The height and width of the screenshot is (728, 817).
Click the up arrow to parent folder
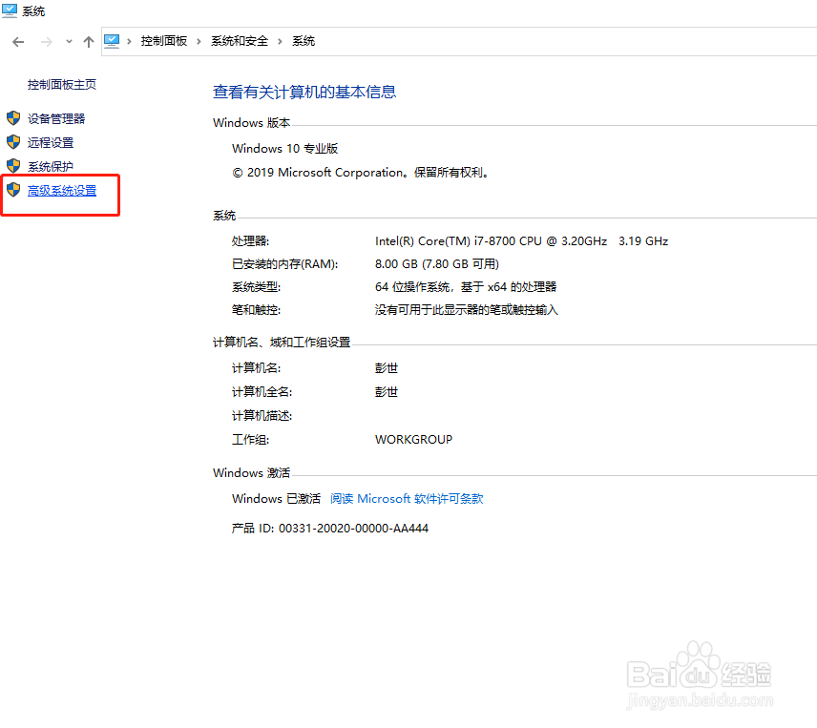click(x=88, y=41)
